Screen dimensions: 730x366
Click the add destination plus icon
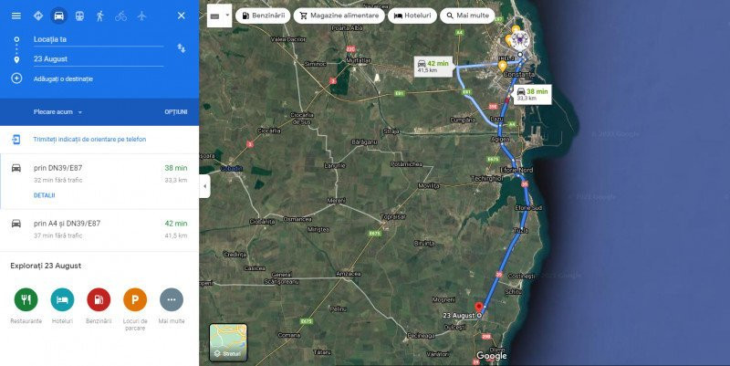pos(16,78)
